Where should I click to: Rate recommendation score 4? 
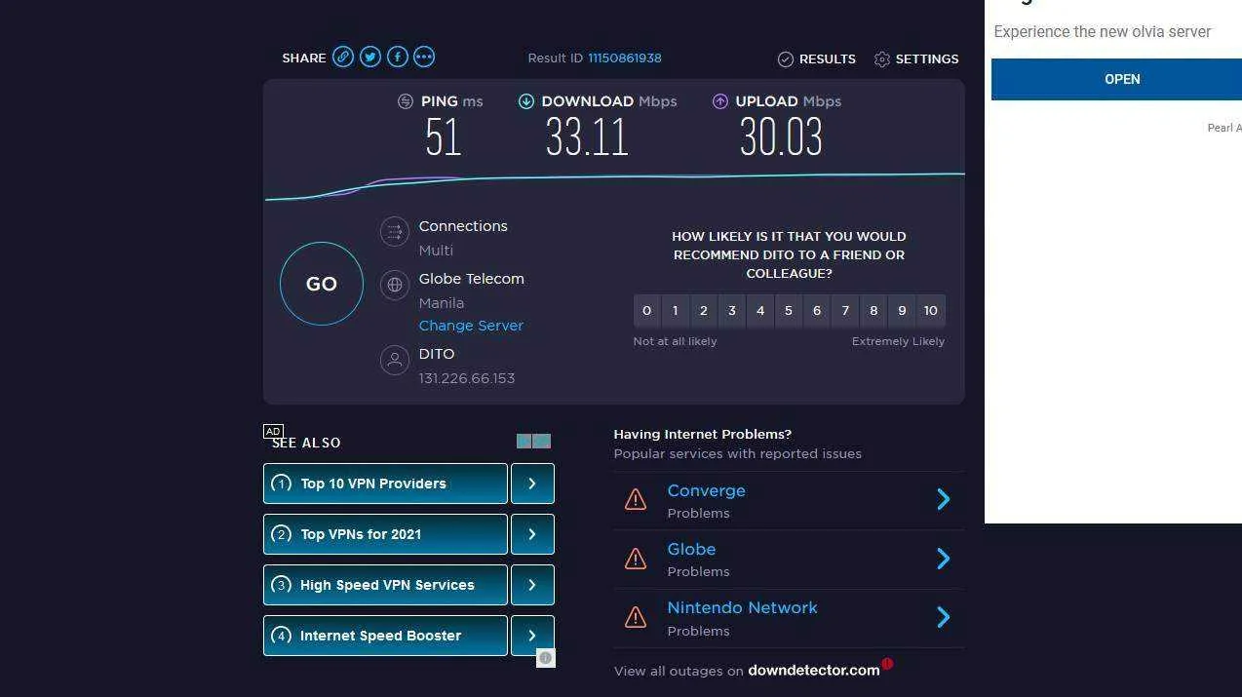point(760,311)
